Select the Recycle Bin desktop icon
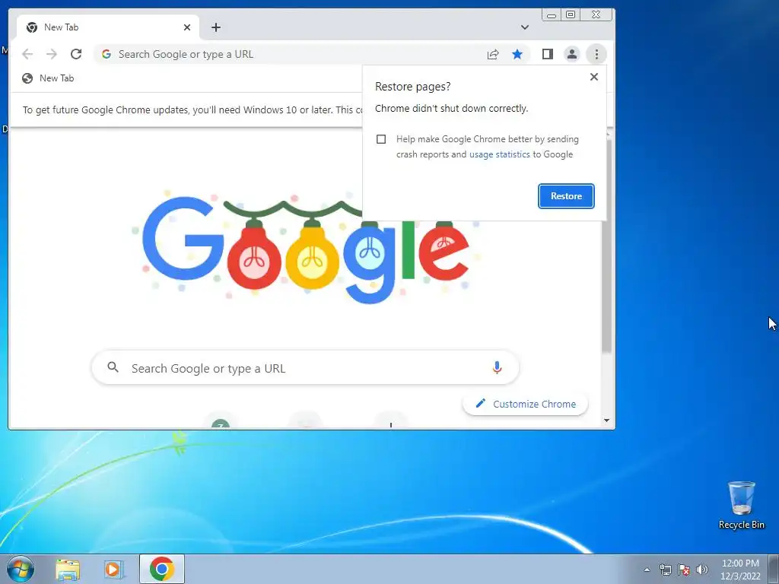Image resolution: width=779 pixels, height=584 pixels. [741, 505]
